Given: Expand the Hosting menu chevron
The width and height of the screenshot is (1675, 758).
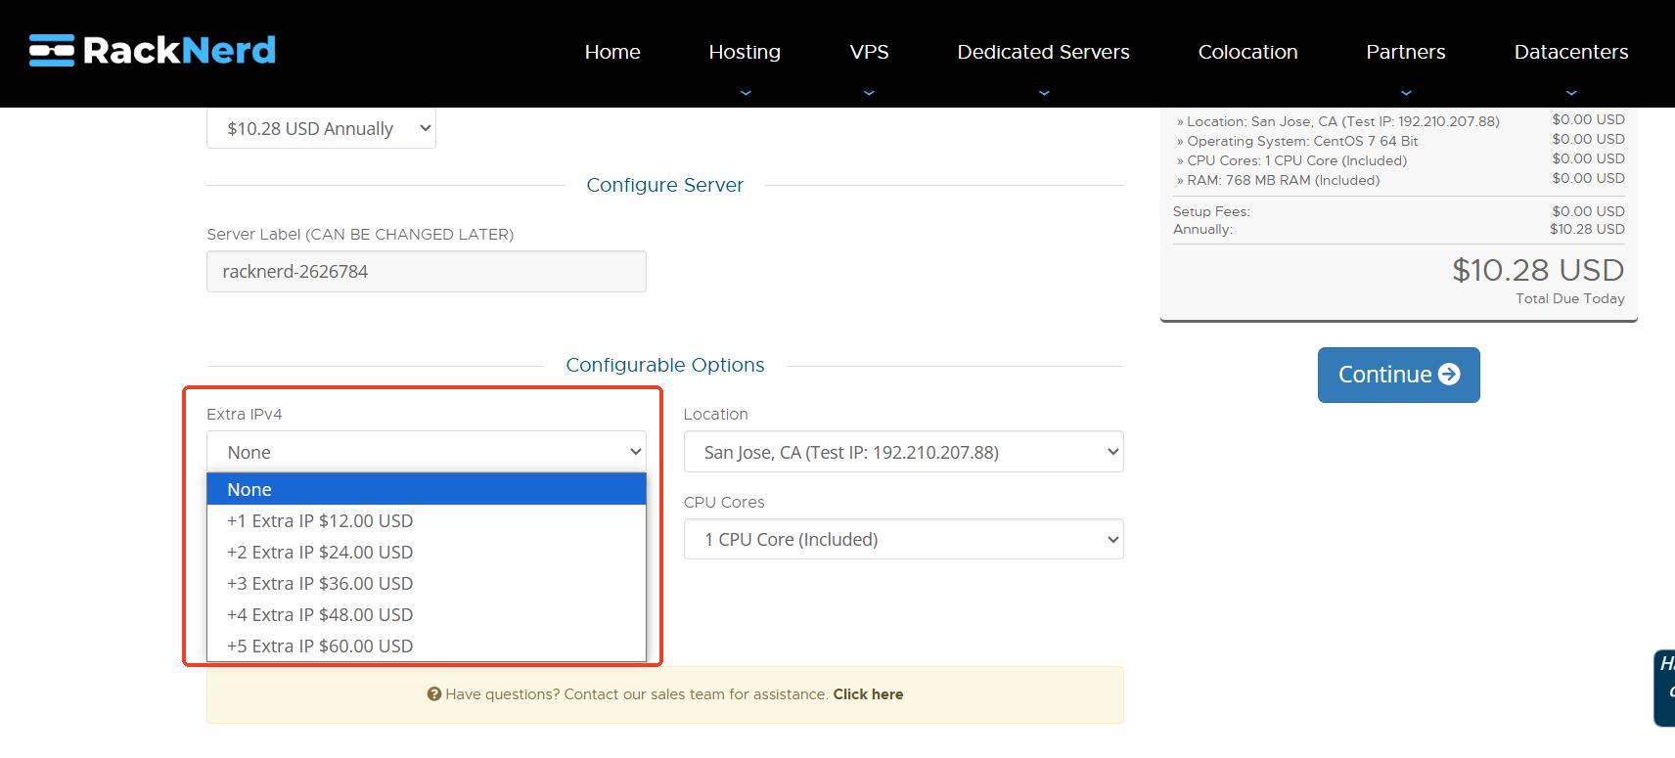Looking at the screenshot, I should point(746,93).
